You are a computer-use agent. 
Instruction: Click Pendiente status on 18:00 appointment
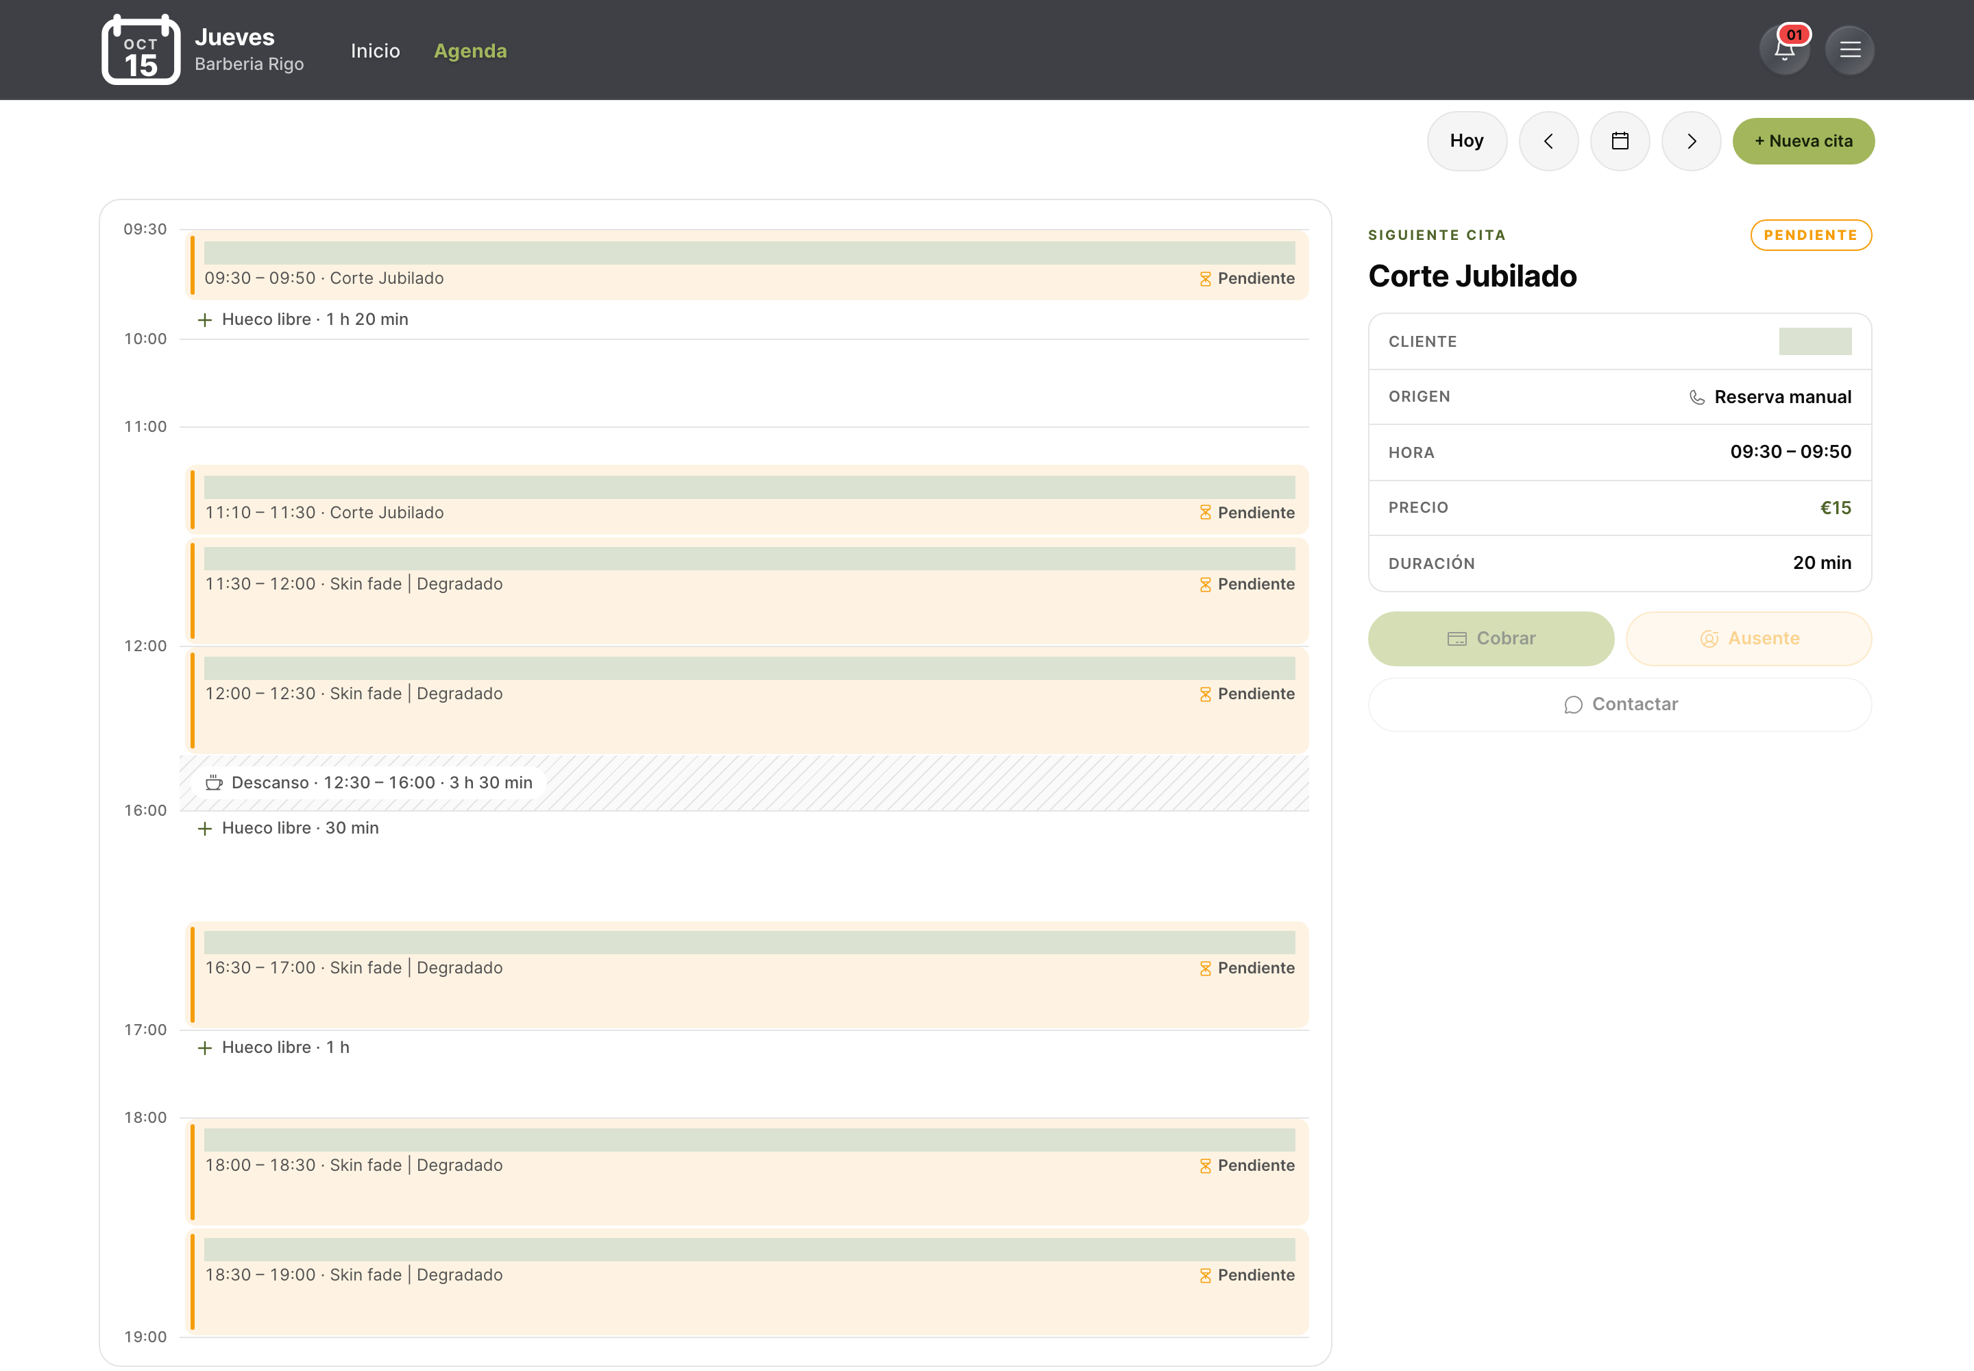pyautogui.click(x=1246, y=1166)
